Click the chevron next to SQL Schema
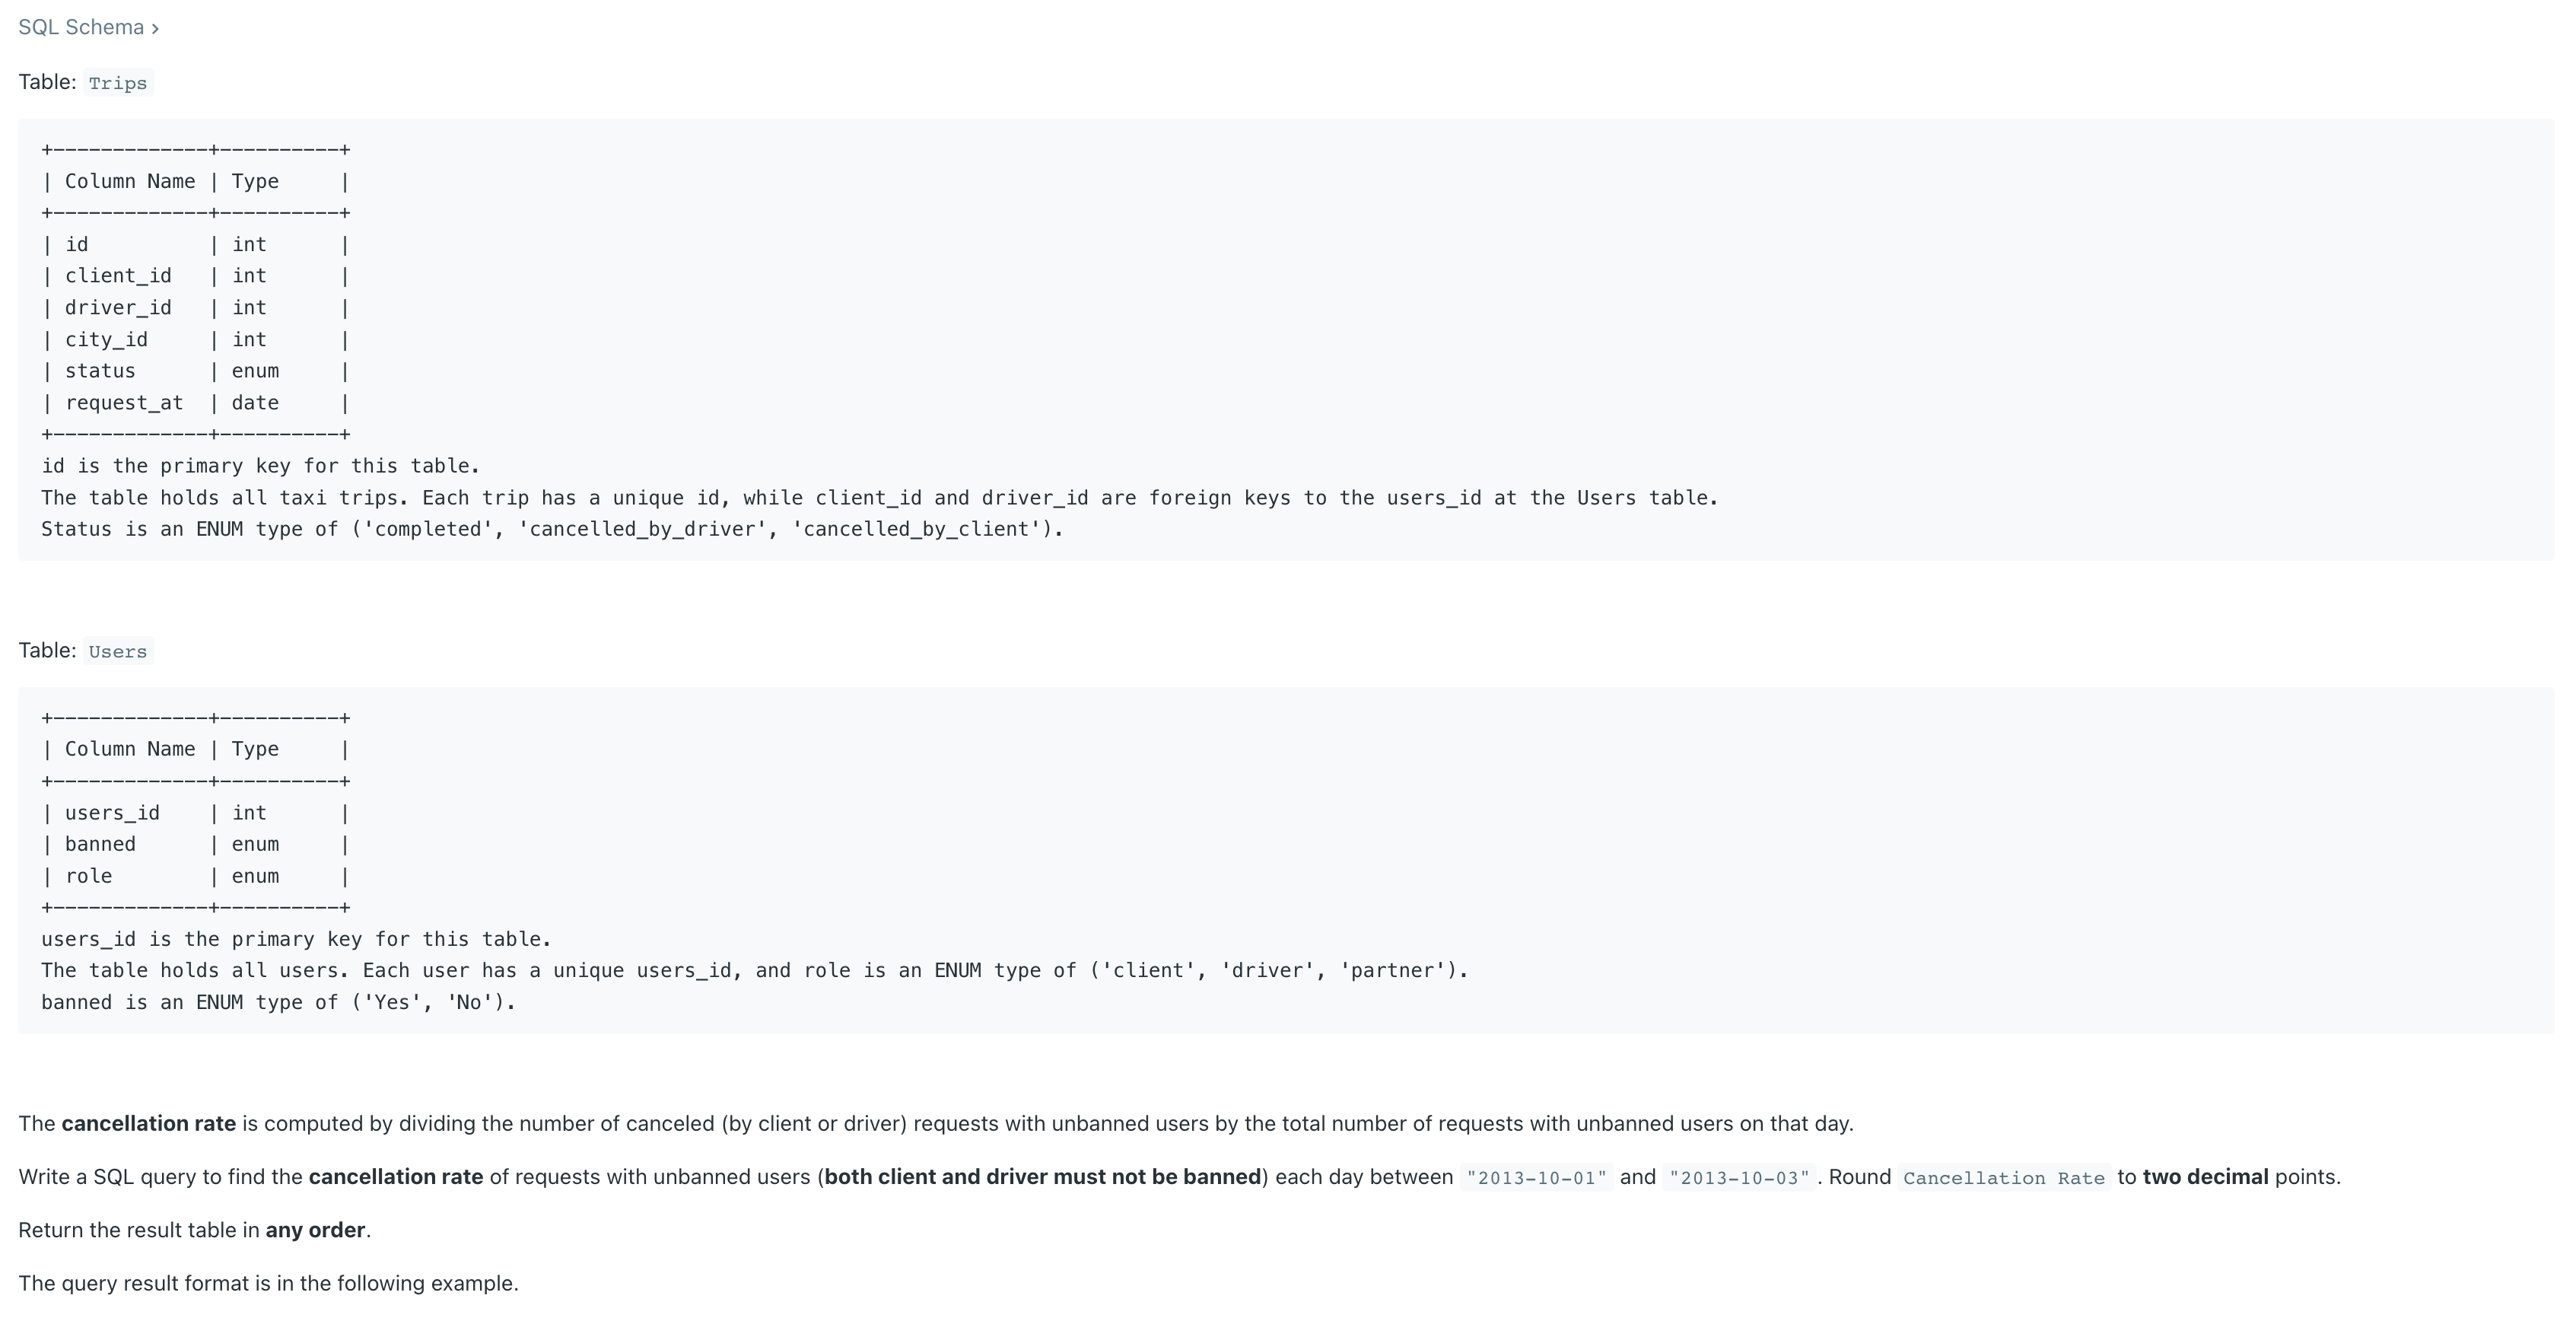The width and height of the screenshot is (2576, 1321). [x=155, y=28]
